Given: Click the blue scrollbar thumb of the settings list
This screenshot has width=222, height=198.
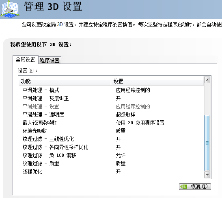Looking at the screenshot, I should (207, 143).
